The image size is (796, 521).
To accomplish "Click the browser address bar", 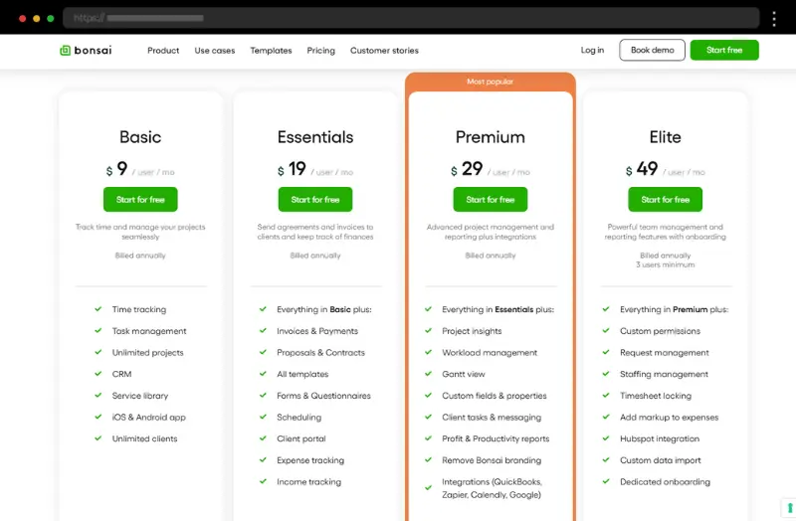I will click(x=411, y=18).
